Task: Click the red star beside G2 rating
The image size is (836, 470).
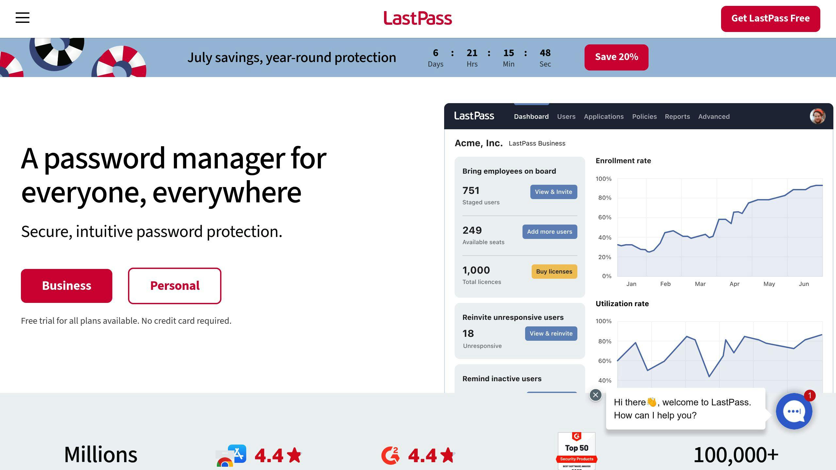Action: (x=447, y=455)
